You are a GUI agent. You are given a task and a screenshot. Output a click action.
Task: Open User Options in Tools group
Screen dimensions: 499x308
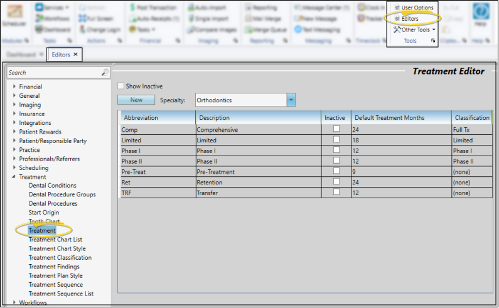click(x=413, y=8)
